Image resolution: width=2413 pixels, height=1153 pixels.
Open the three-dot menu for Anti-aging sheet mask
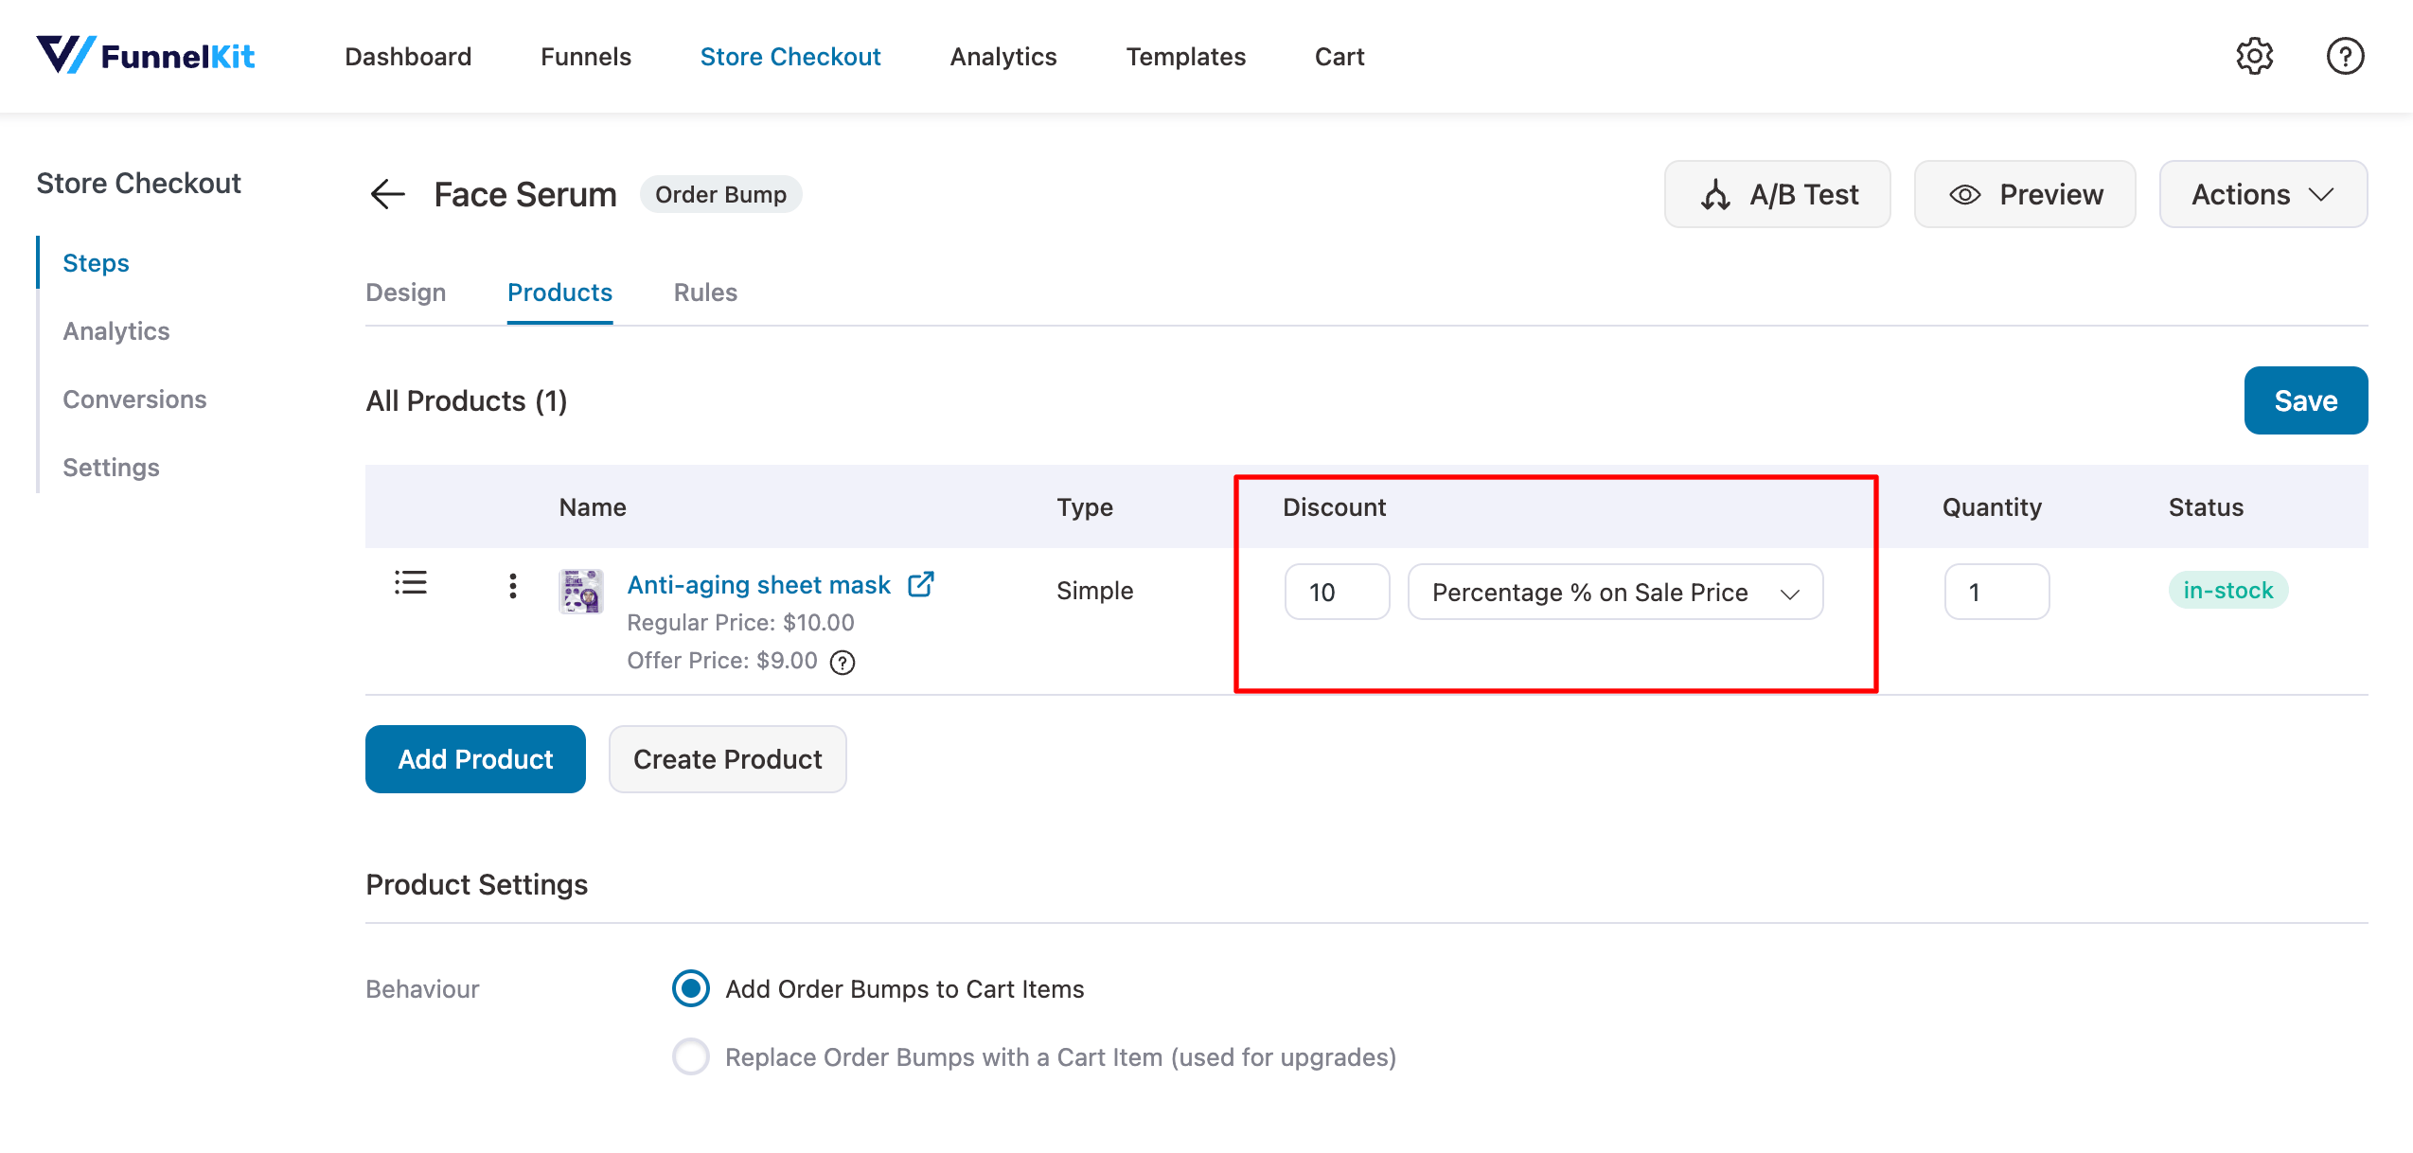512,586
